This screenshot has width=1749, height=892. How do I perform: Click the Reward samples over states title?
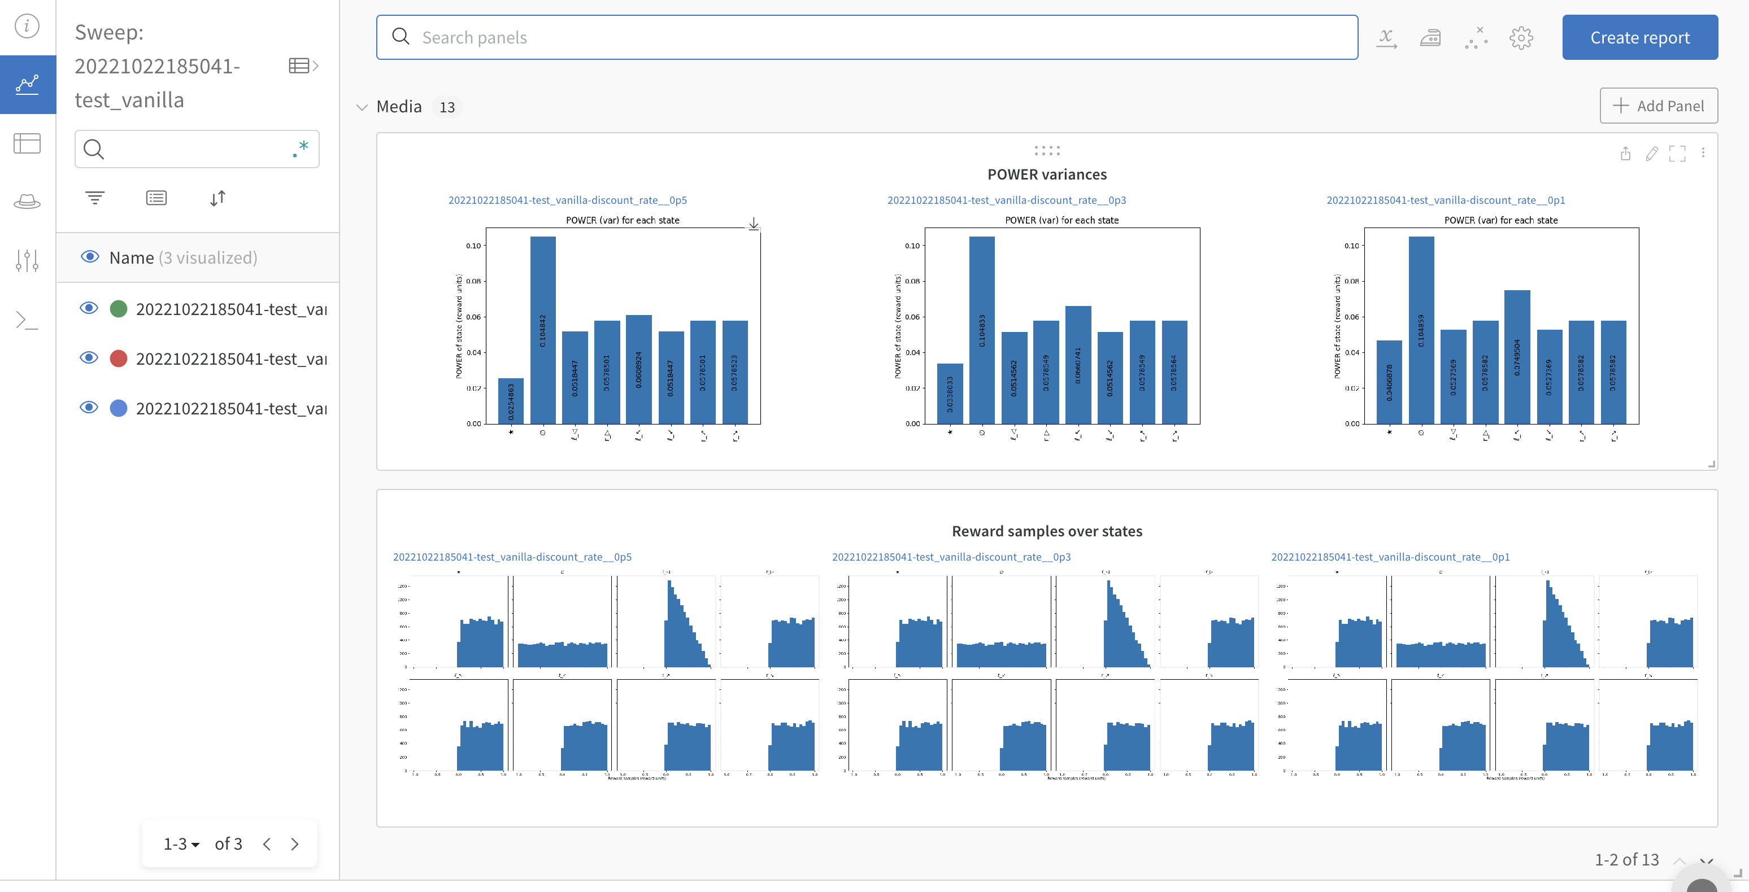1047,531
